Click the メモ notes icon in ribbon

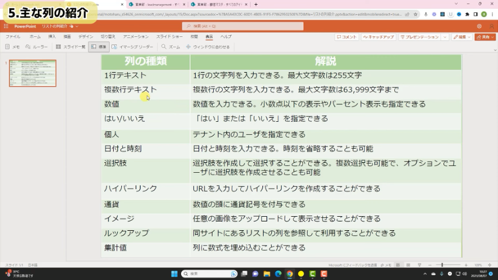[13, 46]
